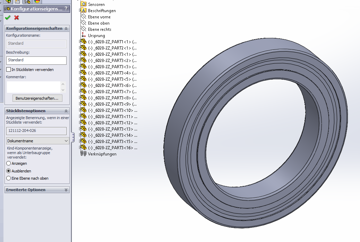The image size is (360, 242).
Task: Click the part icon of _6028-2Z_PART3<1>
Action: coord(84,54)
